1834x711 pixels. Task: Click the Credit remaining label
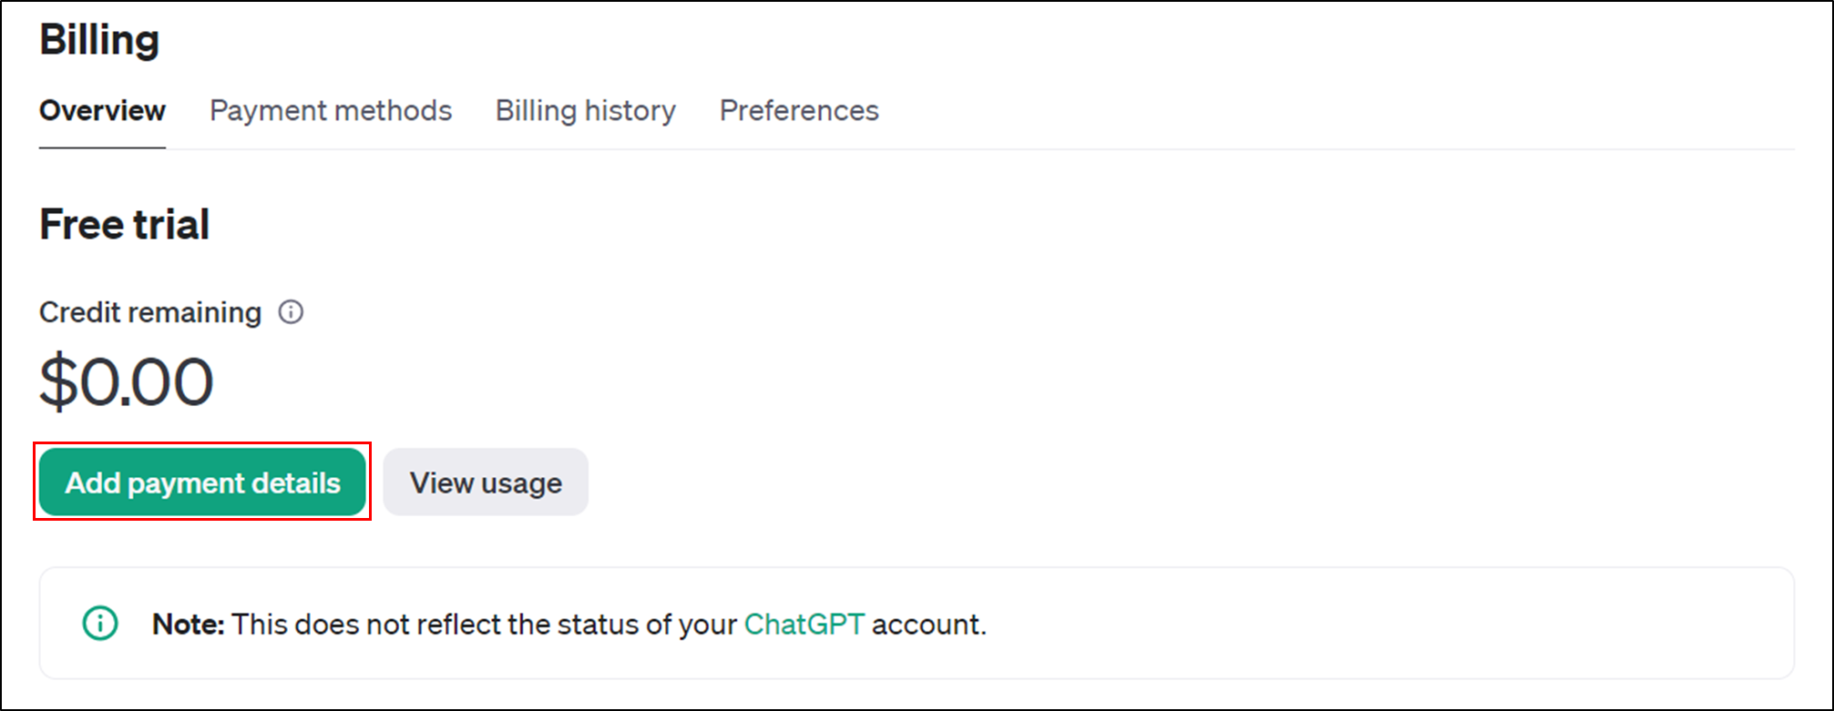[x=150, y=312]
